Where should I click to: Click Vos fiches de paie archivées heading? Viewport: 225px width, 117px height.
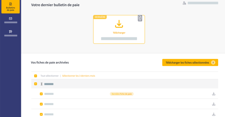pyautogui.click(x=50, y=62)
